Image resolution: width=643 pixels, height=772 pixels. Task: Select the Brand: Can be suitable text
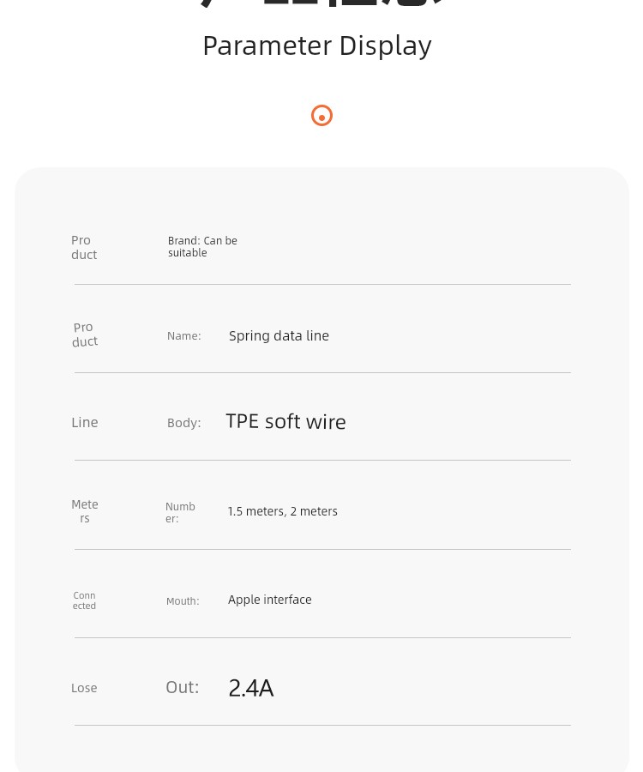click(x=202, y=247)
